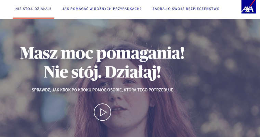
Task: Click the large "Nie stój. Działaj!" hero heading
Action: click(x=102, y=72)
